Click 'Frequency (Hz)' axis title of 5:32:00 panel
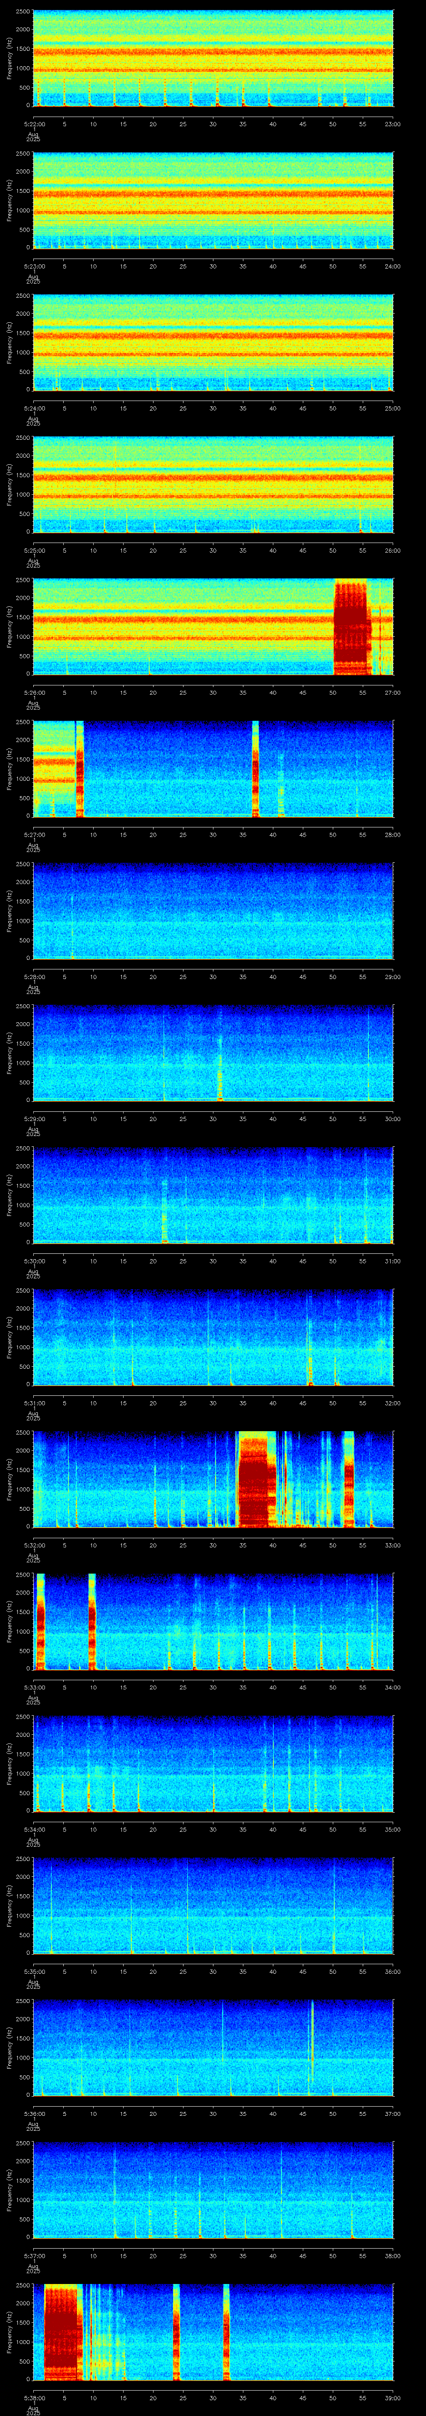The height and width of the screenshot is (2416, 426). (10, 1480)
